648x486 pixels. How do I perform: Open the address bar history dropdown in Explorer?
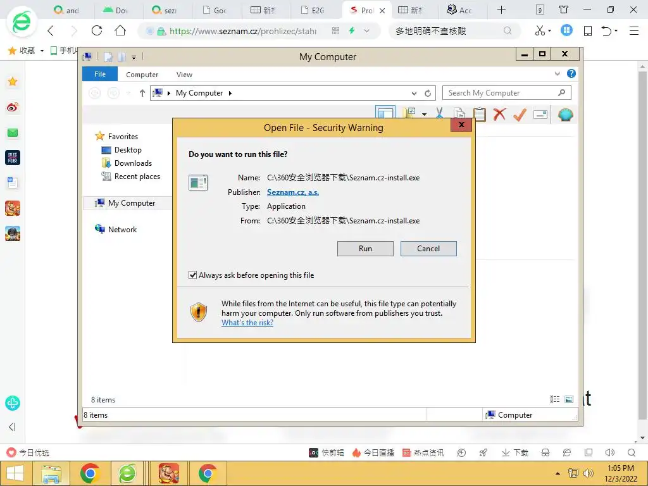(414, 94)
